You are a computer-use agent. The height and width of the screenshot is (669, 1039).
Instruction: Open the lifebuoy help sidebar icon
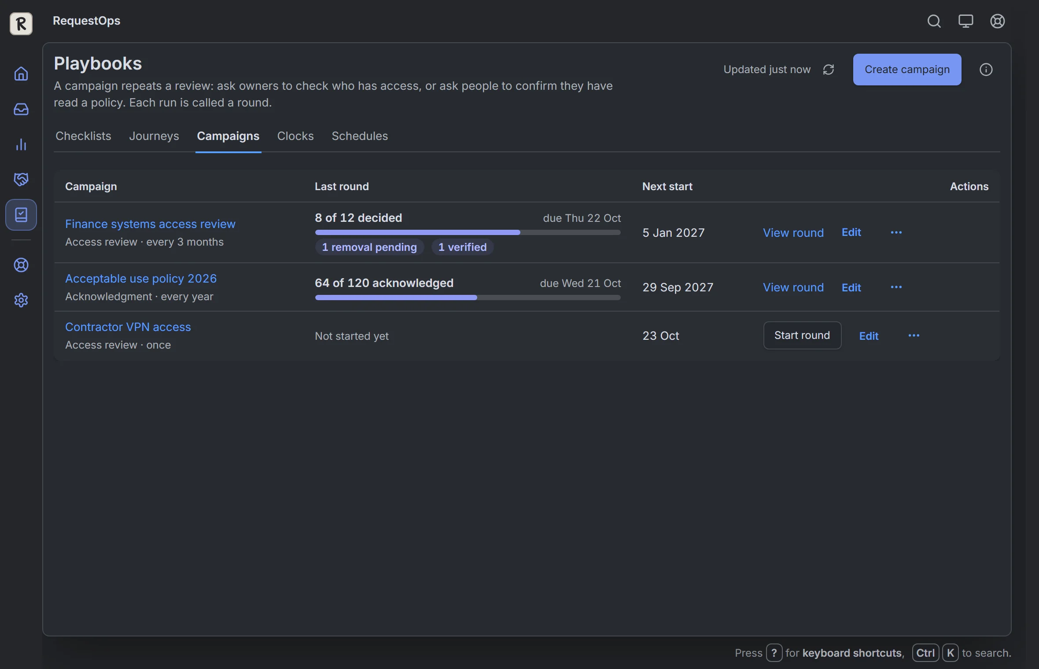[21, 265]
